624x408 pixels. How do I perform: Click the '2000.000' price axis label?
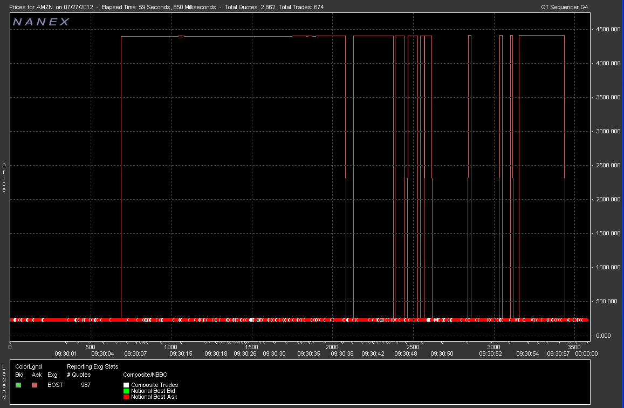608,200
